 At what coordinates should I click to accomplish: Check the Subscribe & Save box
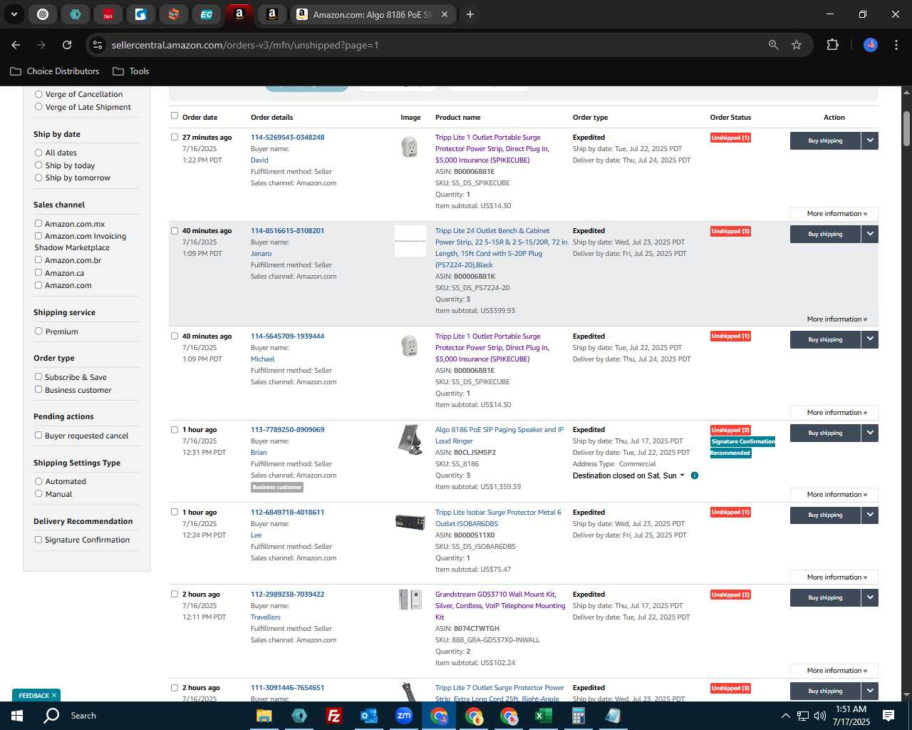click(38, 376)
